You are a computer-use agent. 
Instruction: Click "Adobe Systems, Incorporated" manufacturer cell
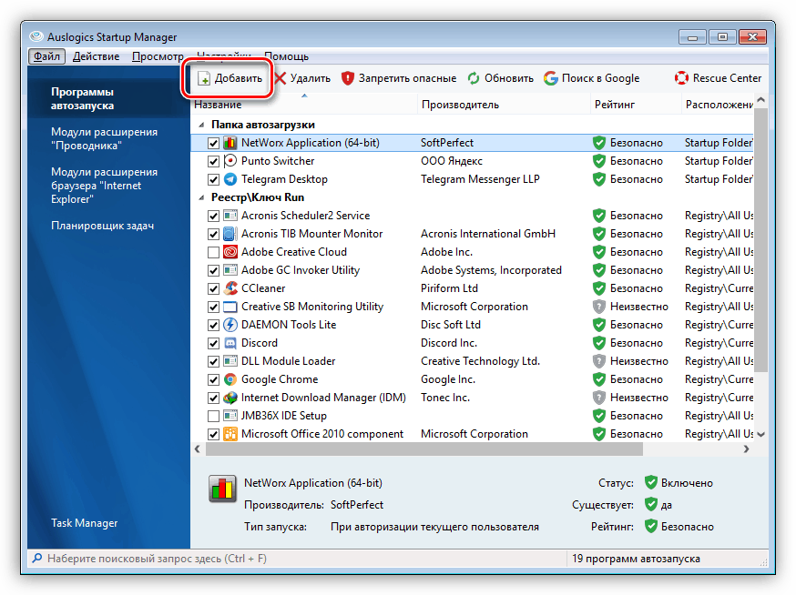(492, 270)
